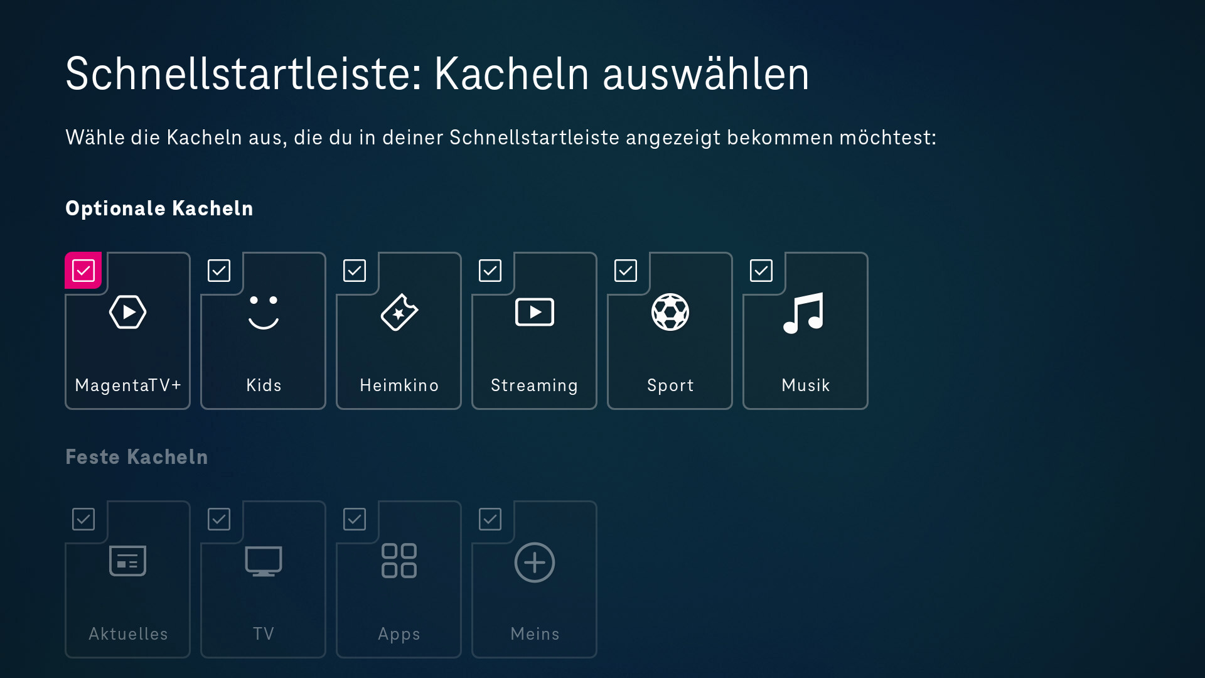Disable the Heimkino tile checkbox
The width and height of the screenshot is (1205, 678).
(355, 271)
